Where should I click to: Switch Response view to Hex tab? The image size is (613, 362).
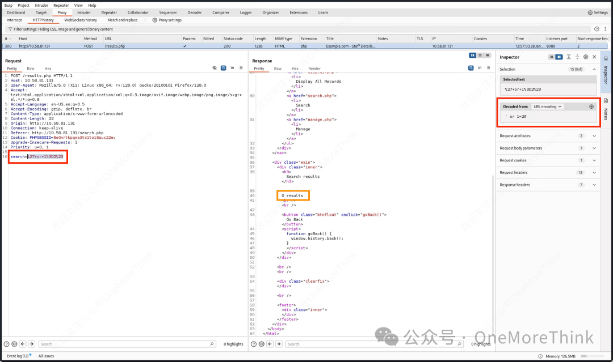pyautogui.click(x=295, y=69)
